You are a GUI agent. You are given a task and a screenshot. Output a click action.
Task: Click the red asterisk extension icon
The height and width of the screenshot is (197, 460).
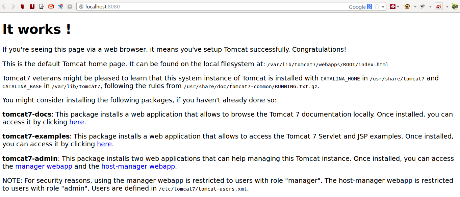[x=392, y=6]
